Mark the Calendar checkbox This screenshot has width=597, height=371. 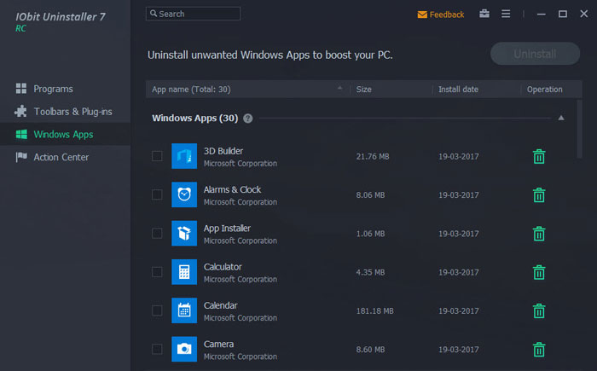click(157, 310)
